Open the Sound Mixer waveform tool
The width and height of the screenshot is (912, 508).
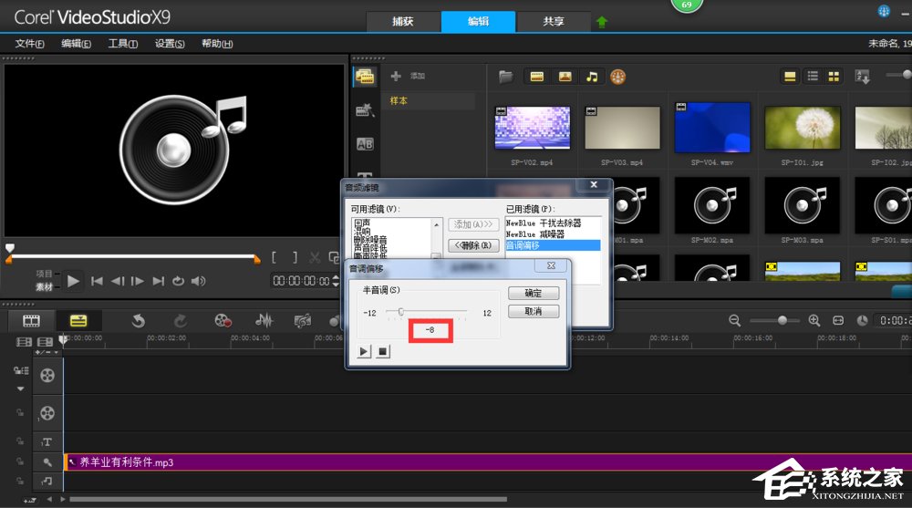pos(264,320)
